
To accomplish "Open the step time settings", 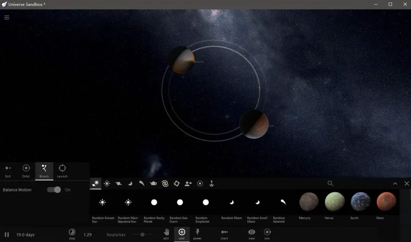I will point(72,233).
